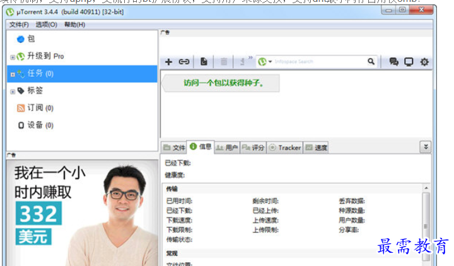The height and width of the screenshot is (266, 454).
Task: Click the Create New Torrent file icon
Action: pos(204,62)
